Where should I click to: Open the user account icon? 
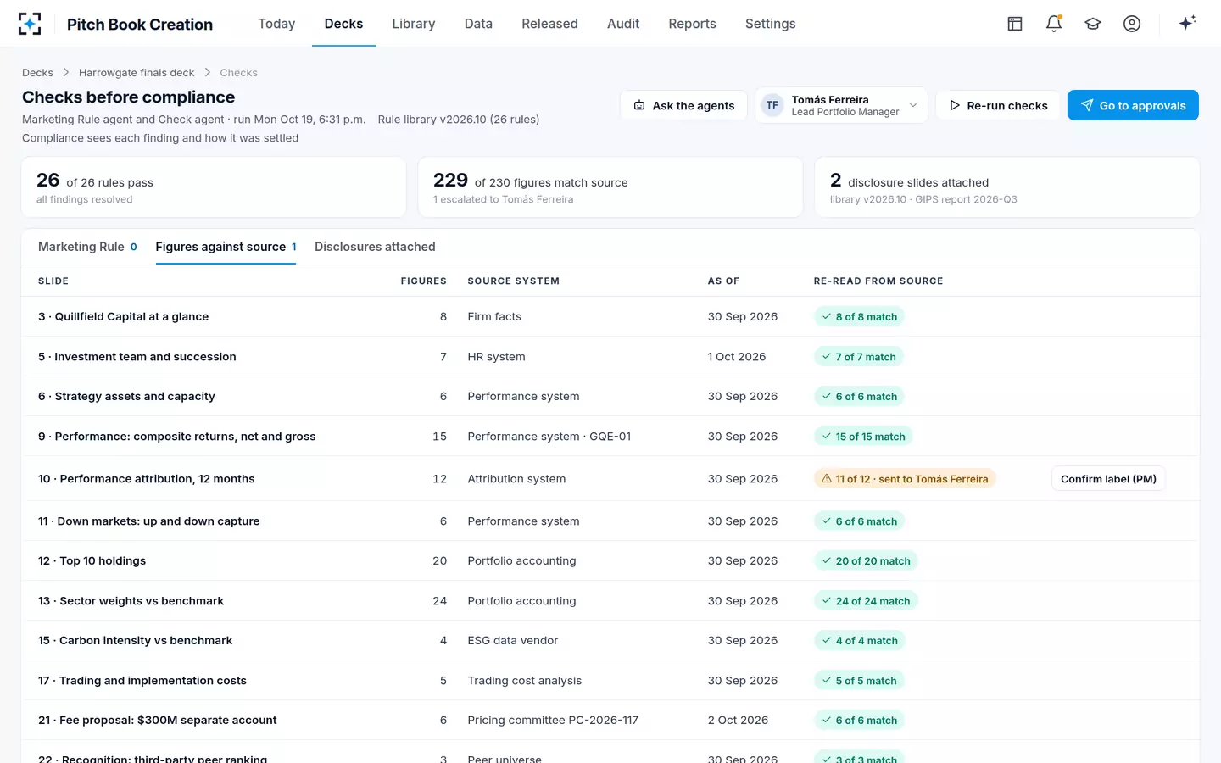[1132, 24]
